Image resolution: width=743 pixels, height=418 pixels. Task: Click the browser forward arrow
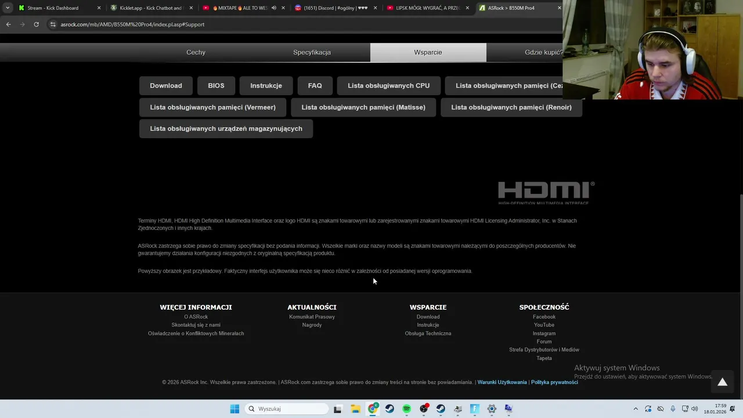(22, 24)
